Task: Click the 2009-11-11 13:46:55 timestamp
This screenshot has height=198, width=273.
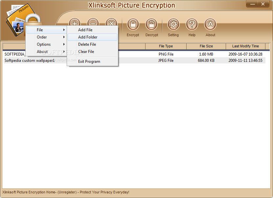Action: click(245, 61)
